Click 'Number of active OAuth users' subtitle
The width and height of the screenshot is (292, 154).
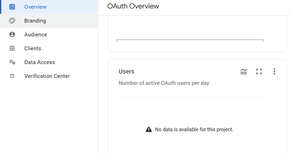tap(164, 83)
